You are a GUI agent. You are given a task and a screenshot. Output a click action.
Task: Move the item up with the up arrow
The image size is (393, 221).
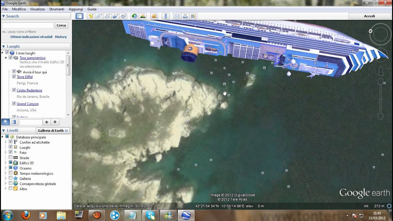47,122
